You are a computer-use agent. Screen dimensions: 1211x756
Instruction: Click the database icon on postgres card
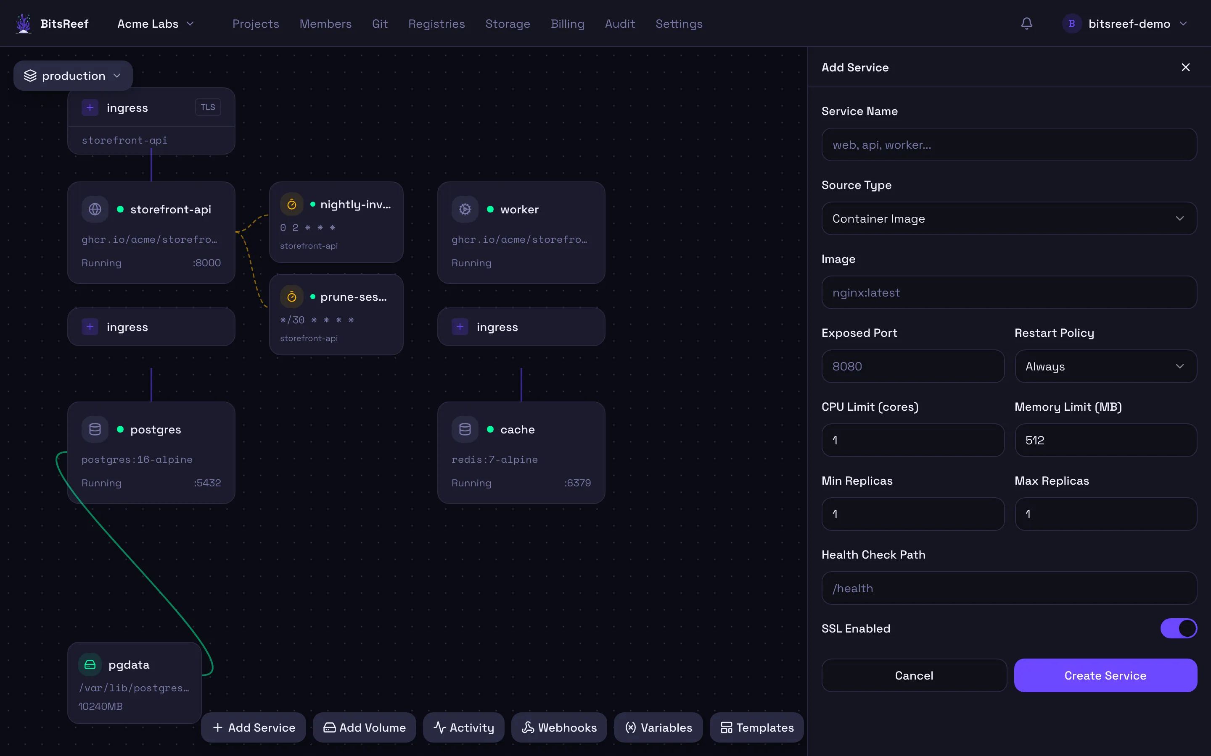click(x=95, y=429)
